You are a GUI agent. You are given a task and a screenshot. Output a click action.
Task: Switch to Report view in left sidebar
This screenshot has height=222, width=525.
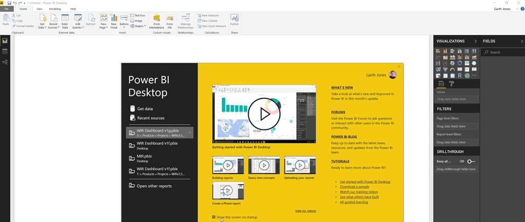pyautogui.click(x=5, y=41)
